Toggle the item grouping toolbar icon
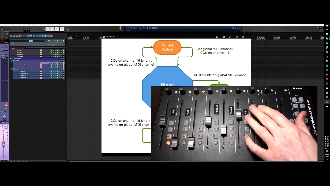The height and width of the screenshot is (186, 330). click(x=34, y=36)
